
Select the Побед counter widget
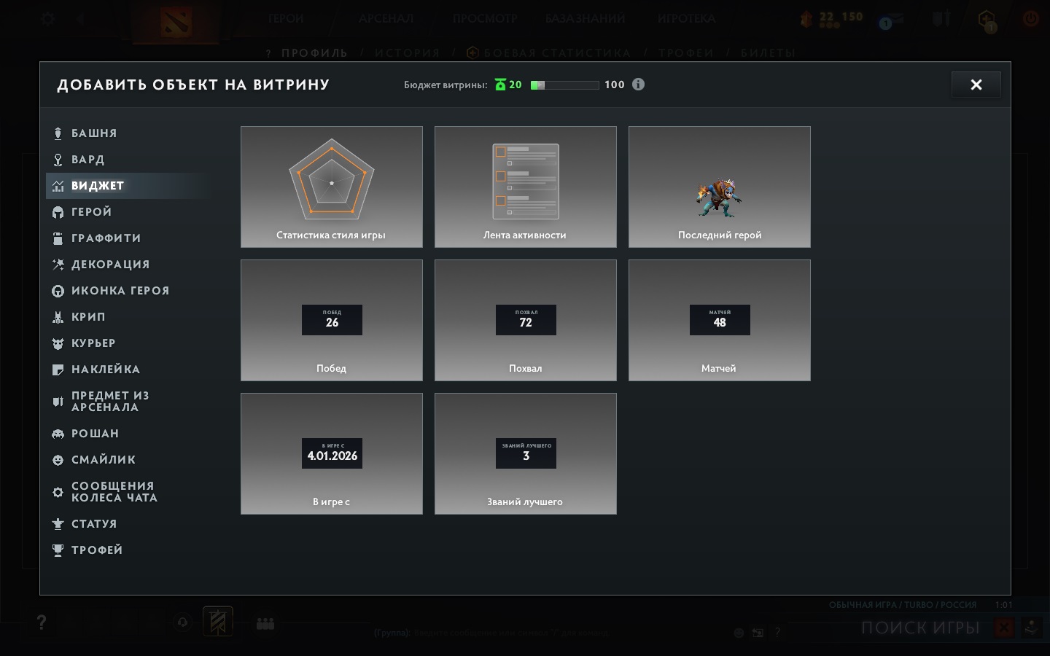pyautogui.click(x=331, y=320)
